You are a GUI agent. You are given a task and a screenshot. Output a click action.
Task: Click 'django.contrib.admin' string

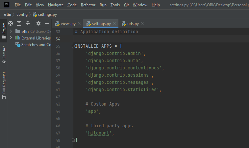[114, 53]
